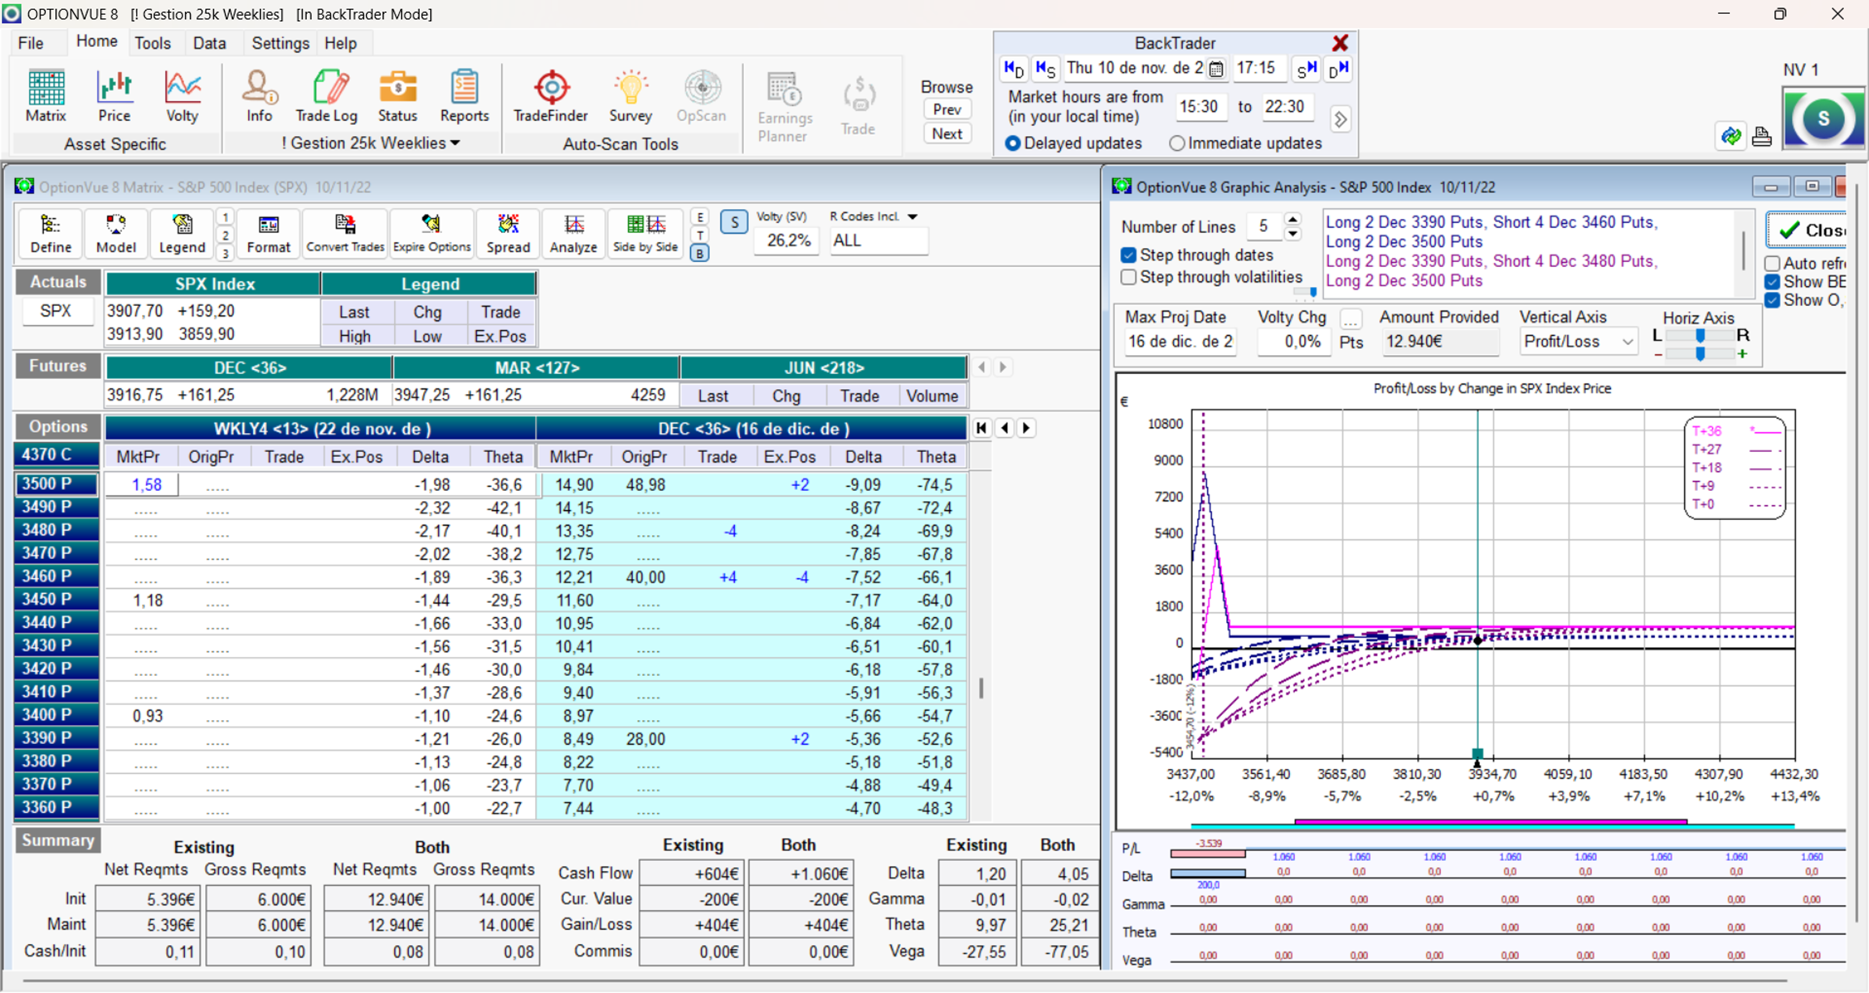
Task: Step forward one day in BackTrader
Action: coord(1338,69)
